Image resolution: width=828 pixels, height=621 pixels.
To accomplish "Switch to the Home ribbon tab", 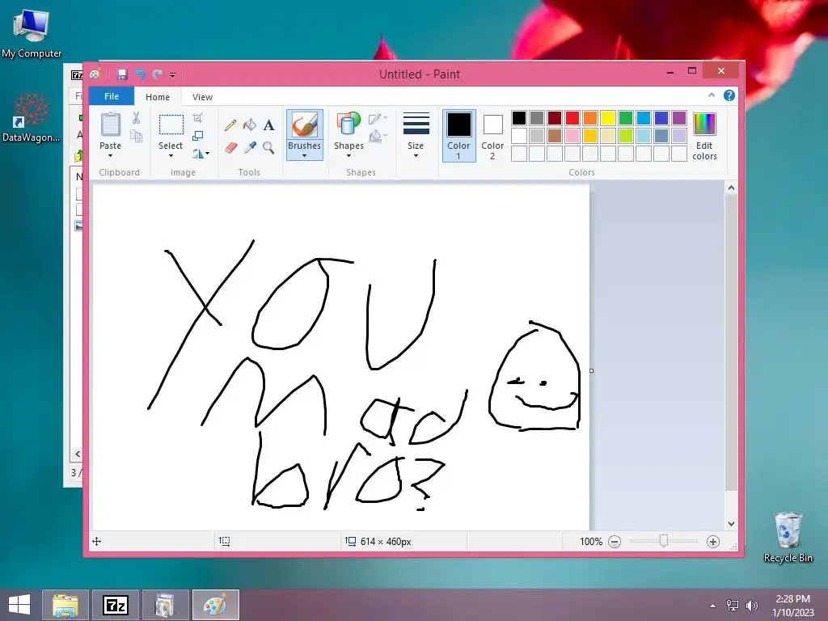I will tap(158, 97).
